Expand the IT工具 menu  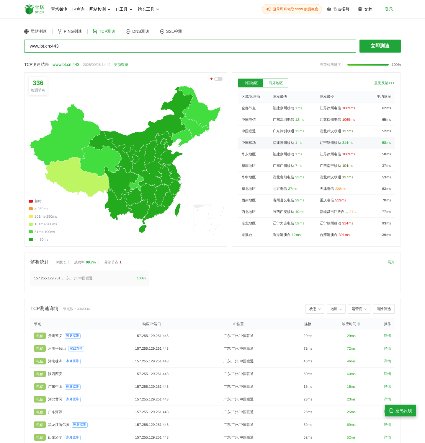pos(124,9)
